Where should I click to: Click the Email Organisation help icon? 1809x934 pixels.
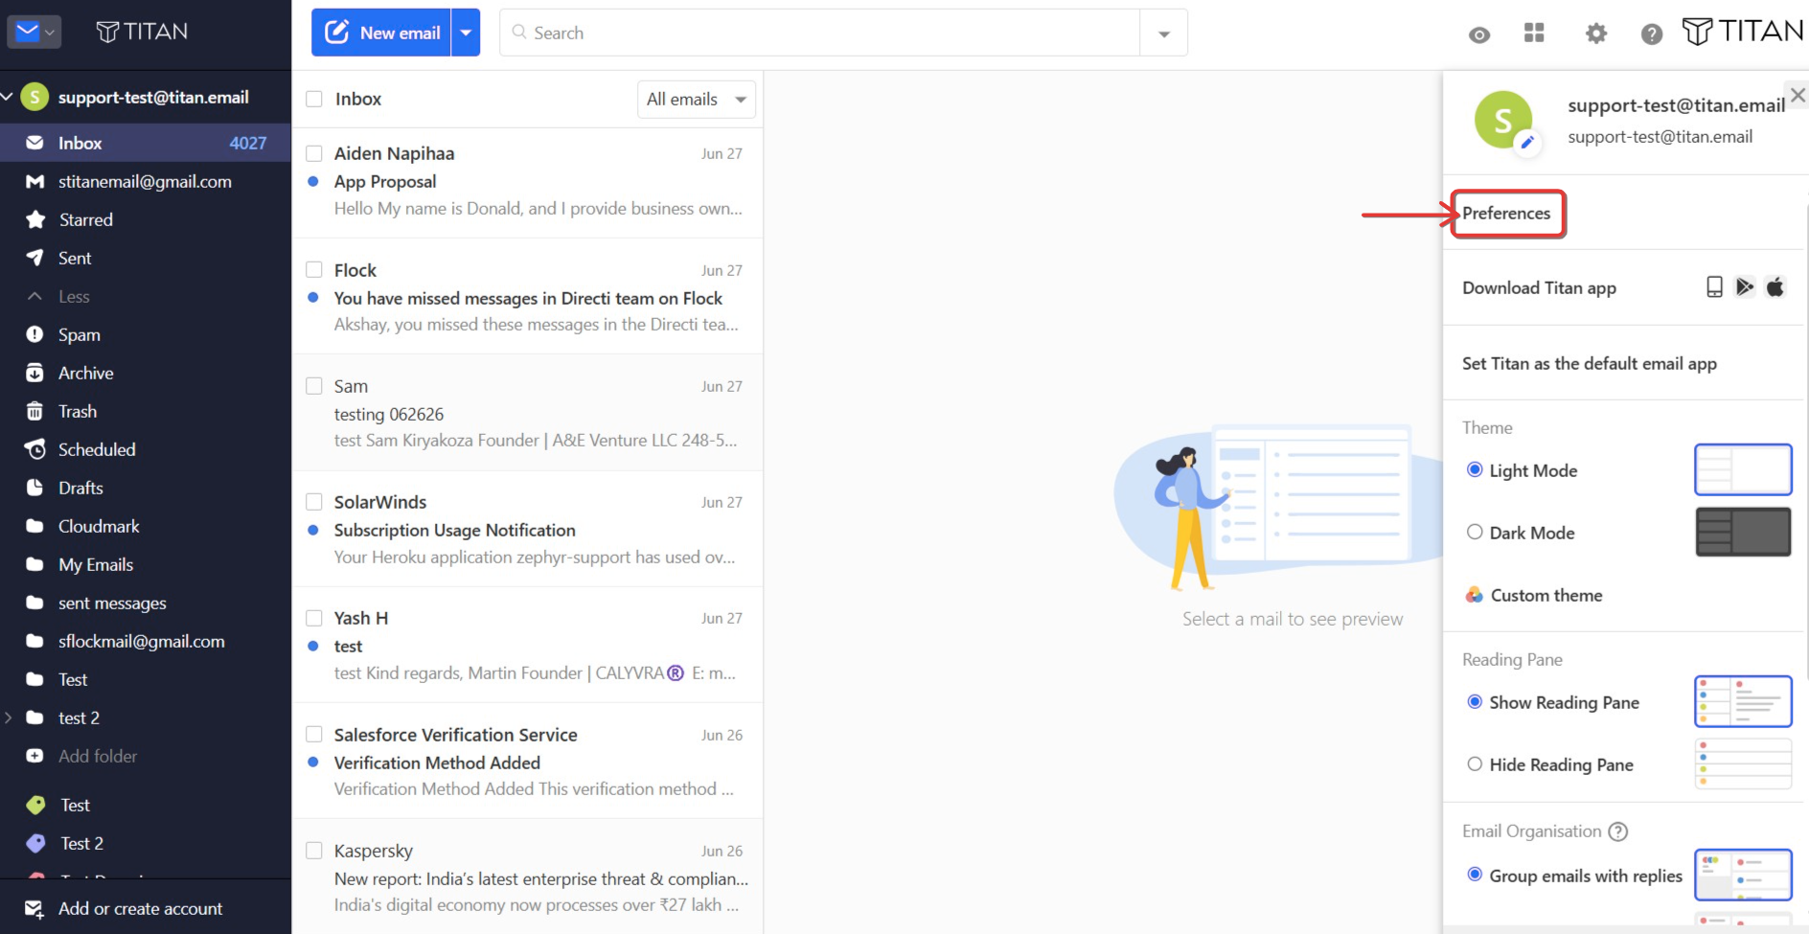[x=1617, y=831]
